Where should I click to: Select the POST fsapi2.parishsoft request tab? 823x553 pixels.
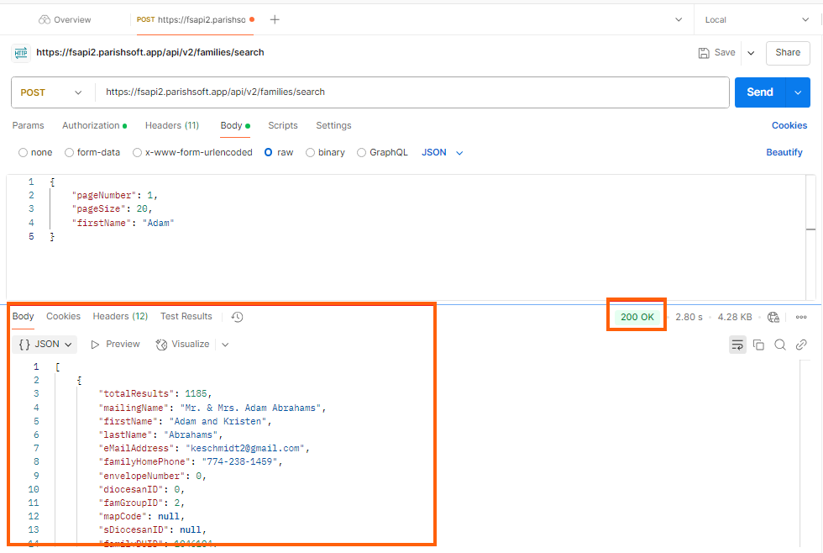point(195,20)
